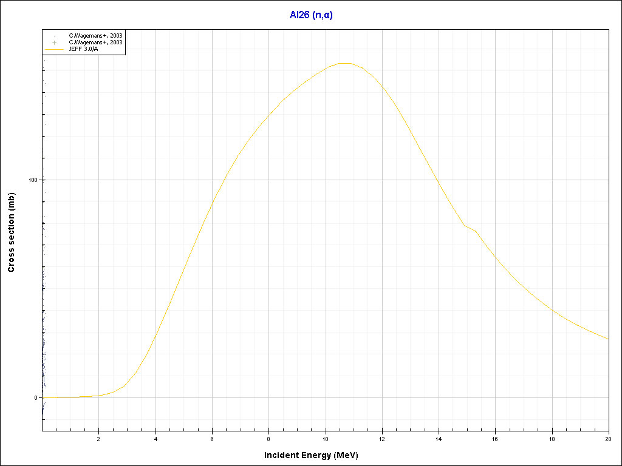
Task: Click the 0 tick label on y-axis
Action: [36, 398]
